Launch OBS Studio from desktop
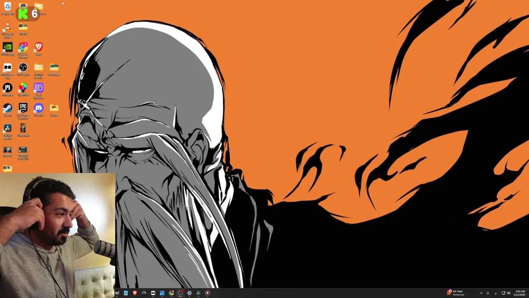The height and width of the screenshot is (298, 529). 23,69
